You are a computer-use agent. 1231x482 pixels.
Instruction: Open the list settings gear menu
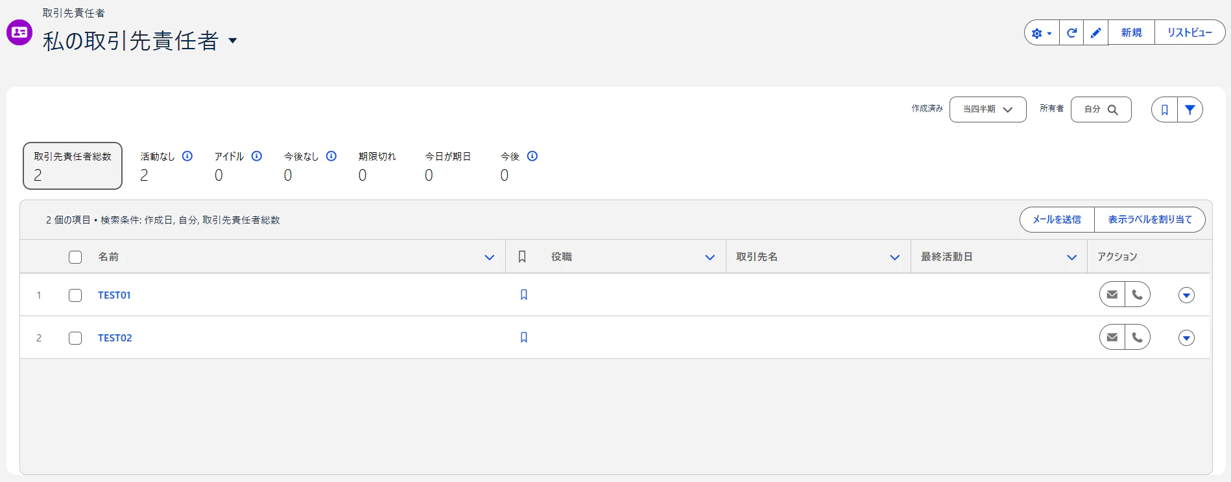[x=1041, y=33]
